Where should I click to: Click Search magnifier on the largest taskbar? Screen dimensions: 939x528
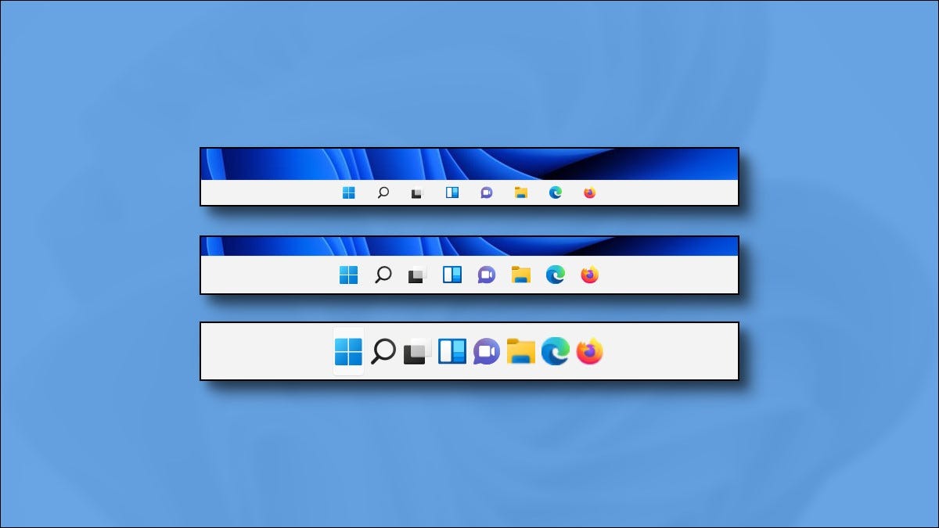pos(383,351)
